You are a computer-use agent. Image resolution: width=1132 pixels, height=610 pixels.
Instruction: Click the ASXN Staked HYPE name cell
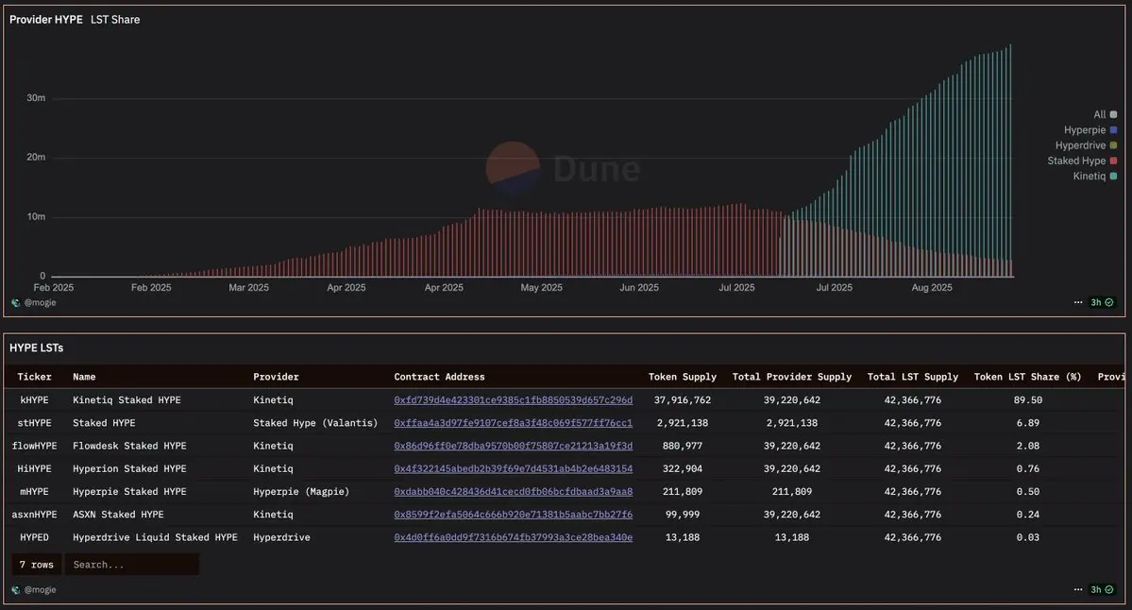pos(118,515)
